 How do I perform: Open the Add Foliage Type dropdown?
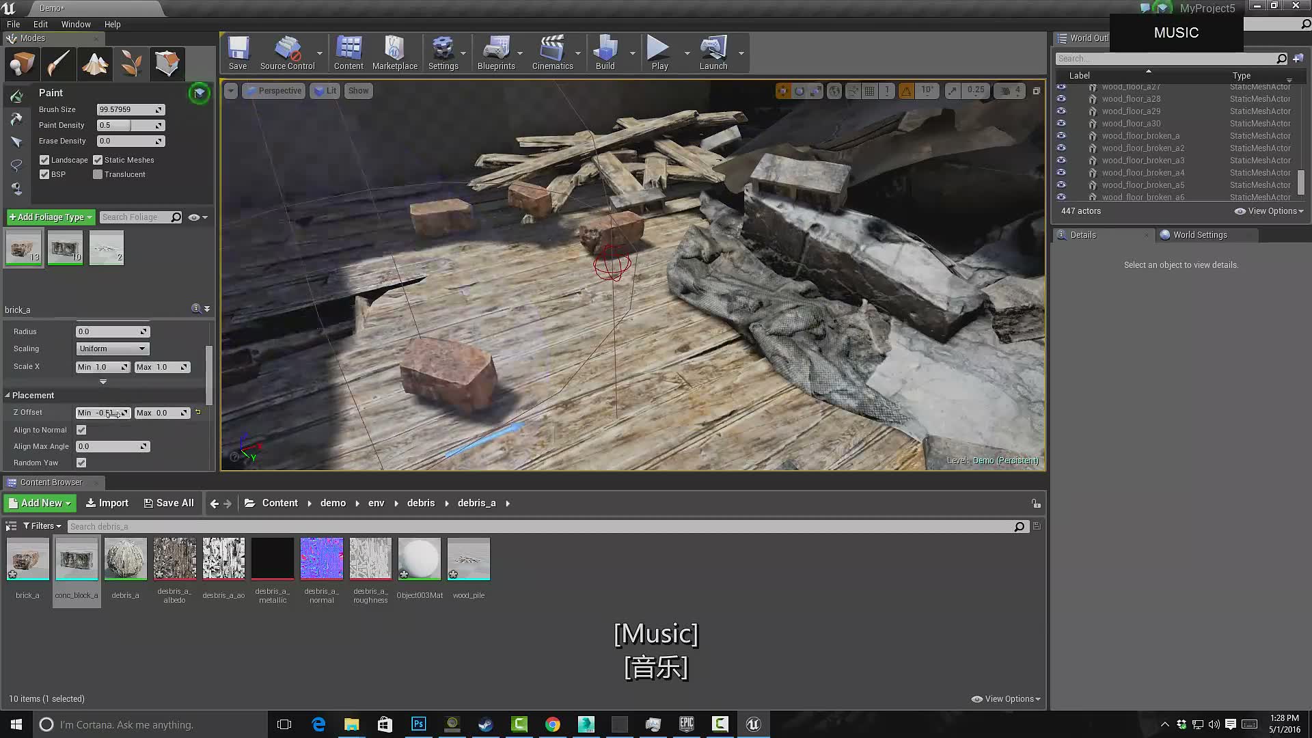click(51, 217)
